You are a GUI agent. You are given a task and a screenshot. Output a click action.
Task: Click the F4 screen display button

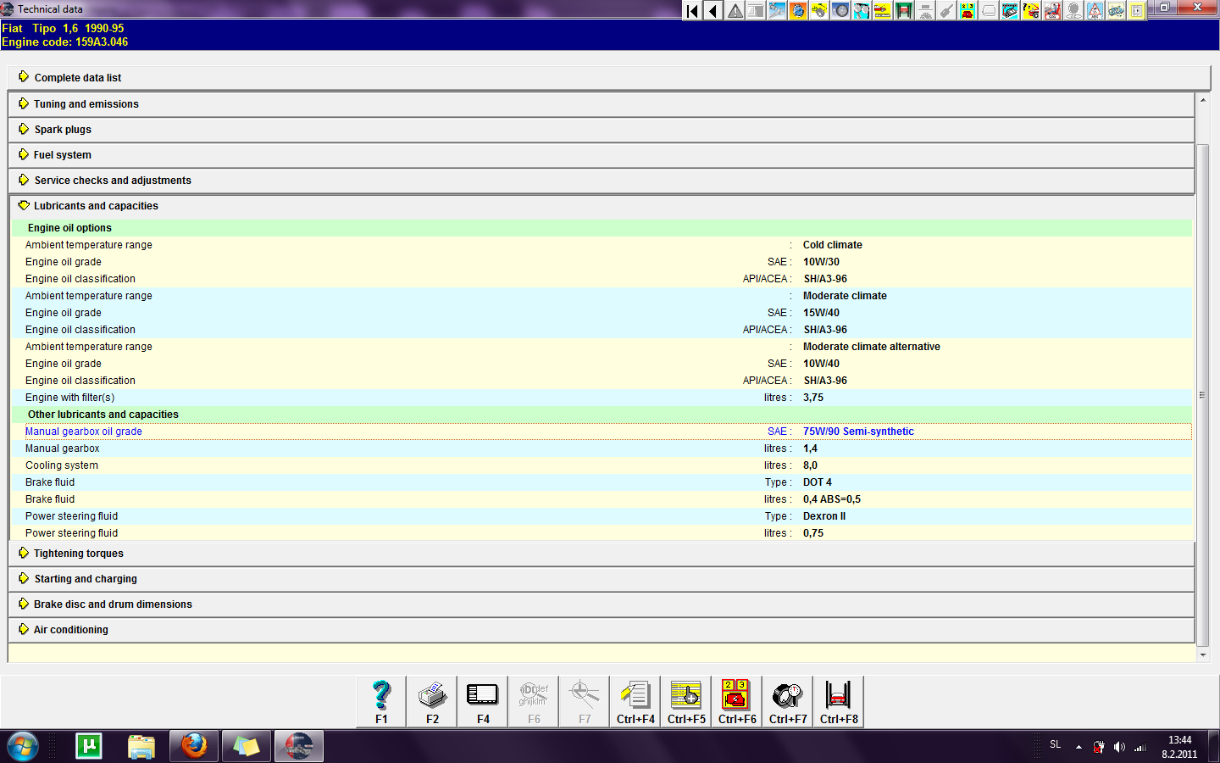coord(483,701)
